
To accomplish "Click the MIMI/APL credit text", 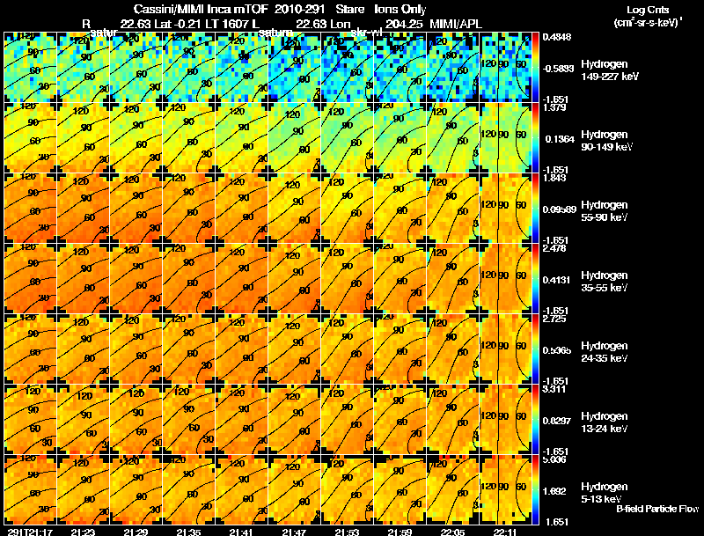I will click(456, 24).
